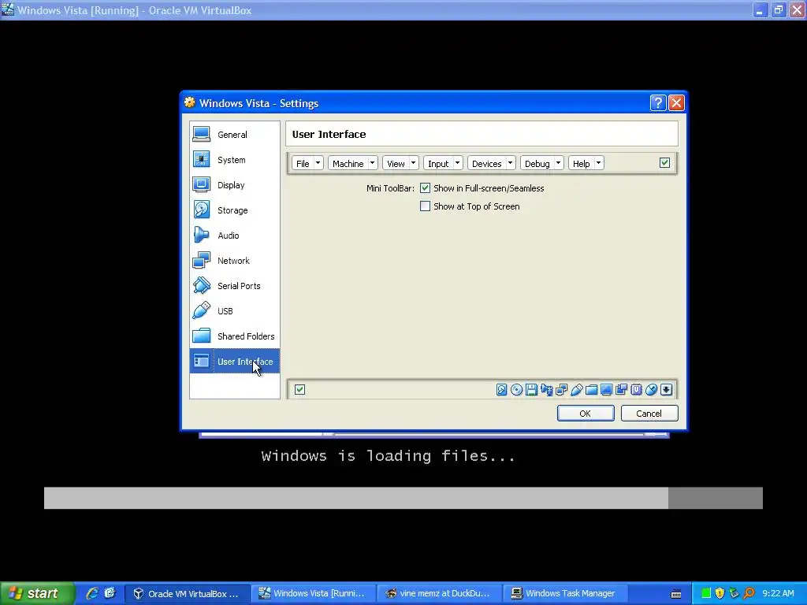The image size is (807, 605).
Task: Switch to Windows Task Manager taskbar button
Action: pos(564,593)
